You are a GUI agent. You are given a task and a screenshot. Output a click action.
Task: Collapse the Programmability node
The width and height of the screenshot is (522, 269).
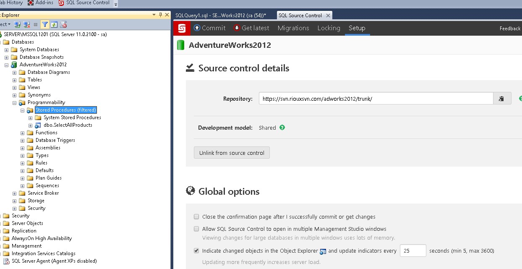pos(15,102)
